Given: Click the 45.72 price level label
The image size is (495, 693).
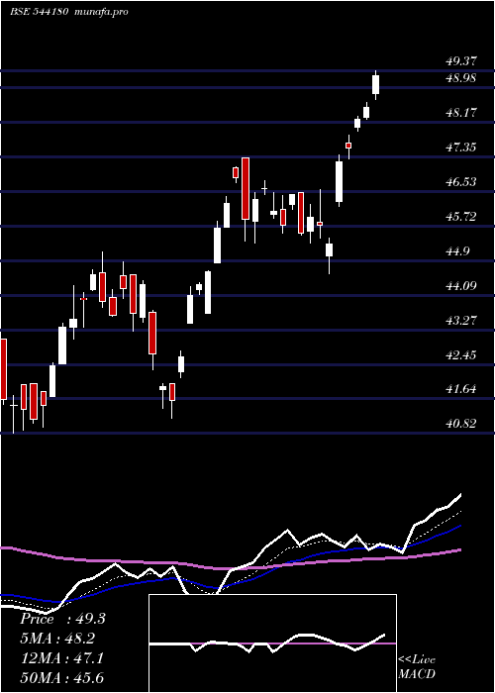Looking at the screenshot, I should click(460, 217).
